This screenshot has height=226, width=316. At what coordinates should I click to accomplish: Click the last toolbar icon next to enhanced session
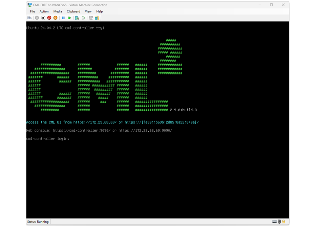97,18
